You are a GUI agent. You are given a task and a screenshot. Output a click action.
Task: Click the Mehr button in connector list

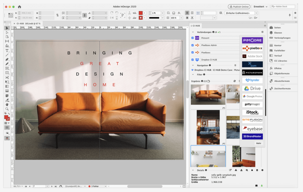(x=258, y=143)
